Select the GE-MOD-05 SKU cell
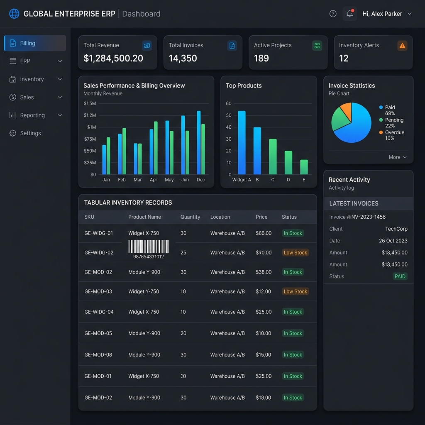The height and width of the screenshot is (425, 425). pos(98,333)
